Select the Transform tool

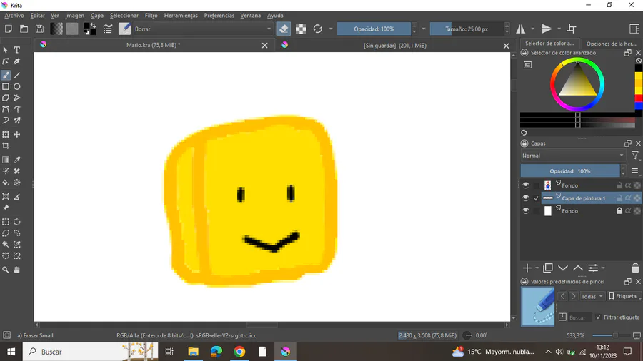(x=6, y=135)
